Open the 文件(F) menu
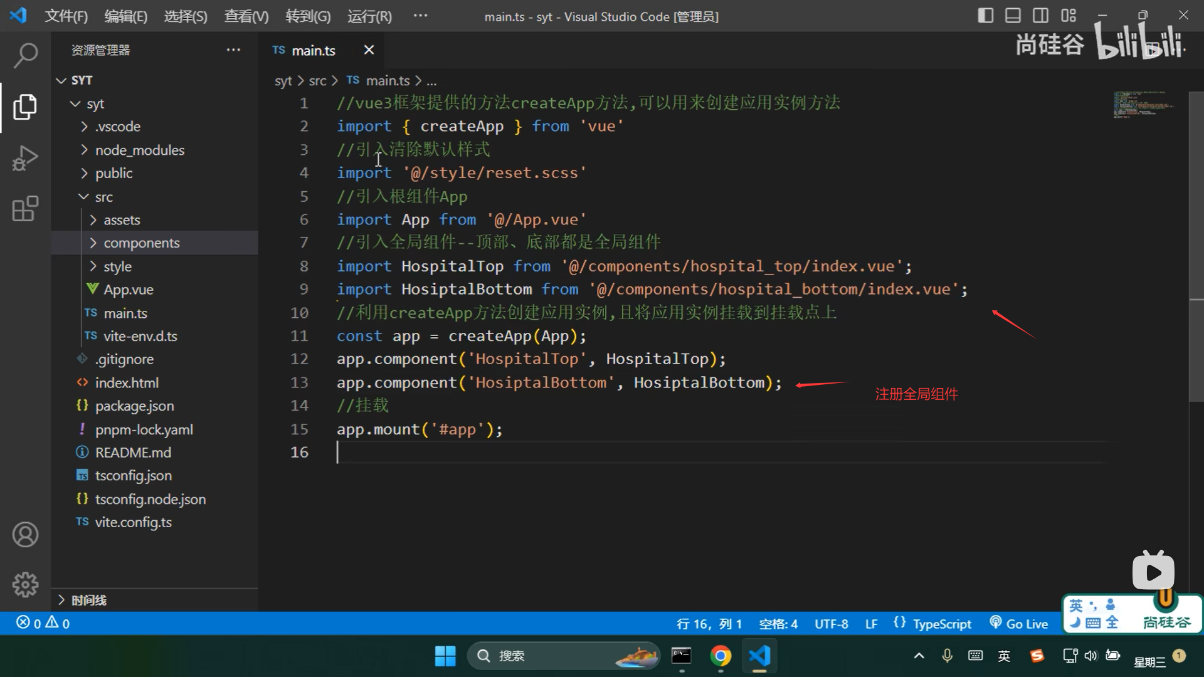The width and height of the screenshot is (1204, 677). point(66,16)
